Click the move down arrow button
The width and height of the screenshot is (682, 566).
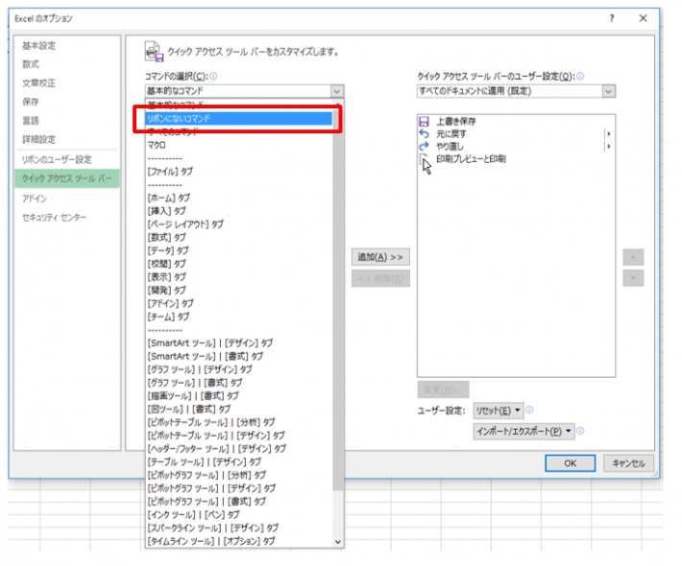(x=633, y=278)
